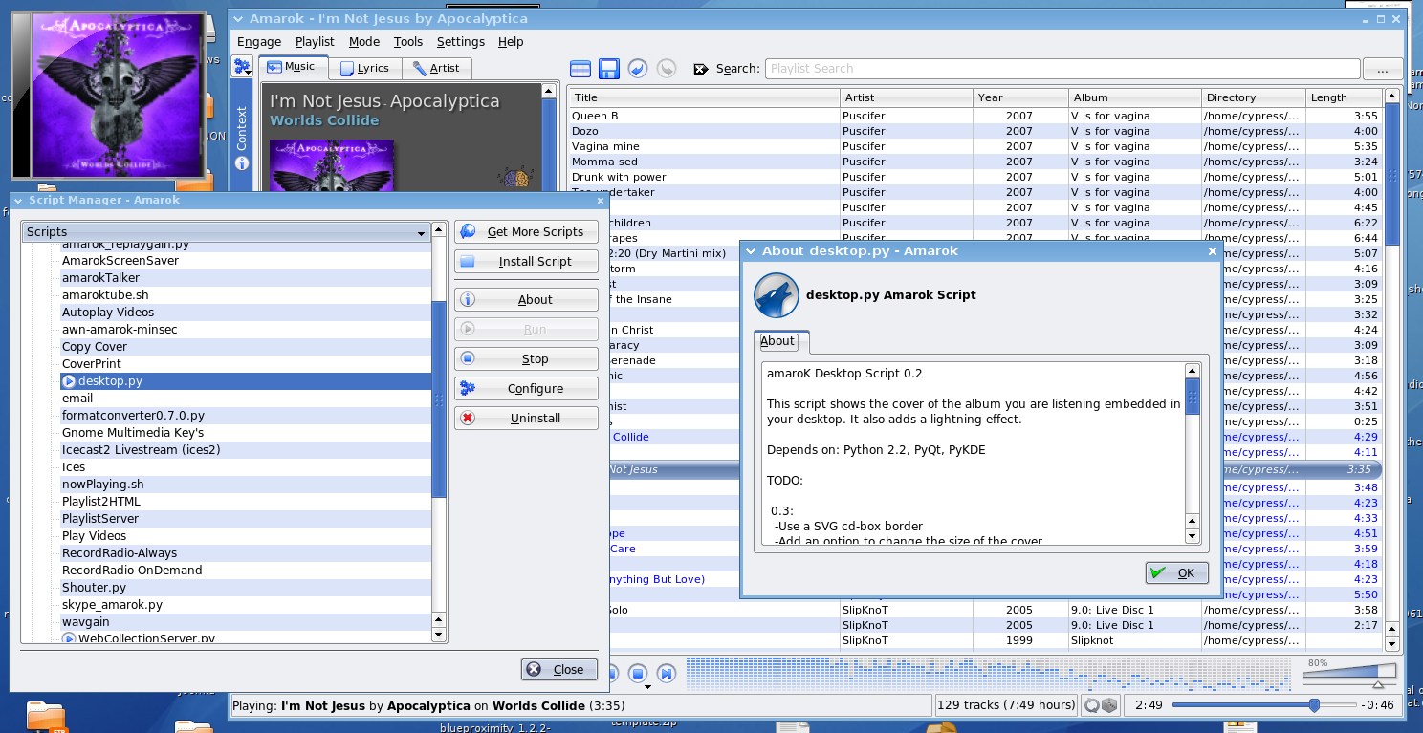Click the running-script icon beside desktop.py
Image resolution: width=1423 pixels, height=733 pixels.
click(69, 381)
